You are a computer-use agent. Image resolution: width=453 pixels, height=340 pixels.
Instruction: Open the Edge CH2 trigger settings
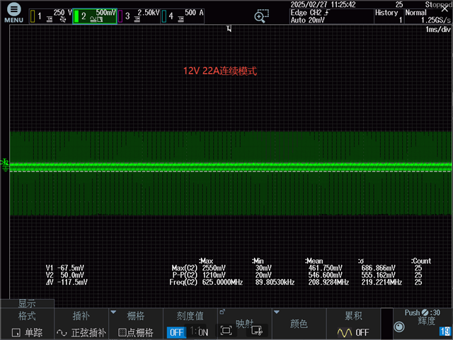(331, 16)
